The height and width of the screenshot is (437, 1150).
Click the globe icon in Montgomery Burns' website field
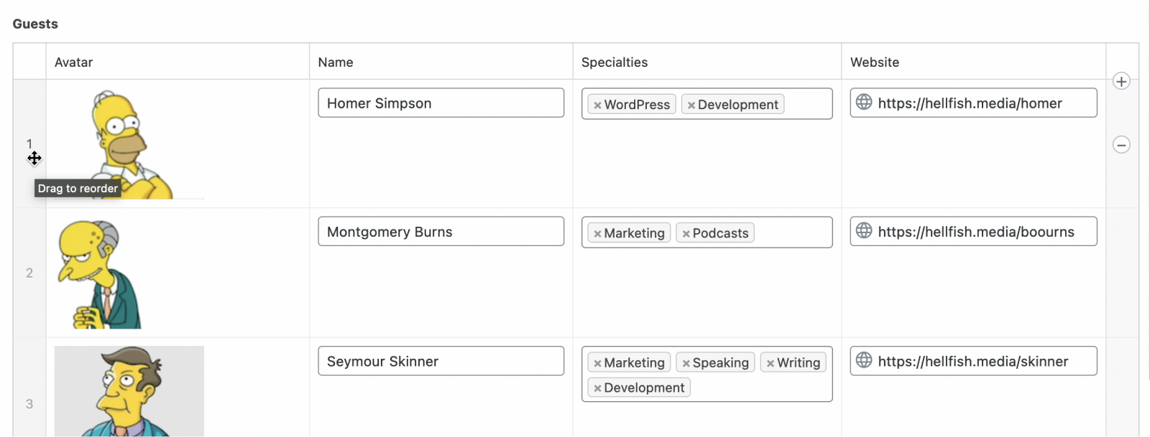863,231
